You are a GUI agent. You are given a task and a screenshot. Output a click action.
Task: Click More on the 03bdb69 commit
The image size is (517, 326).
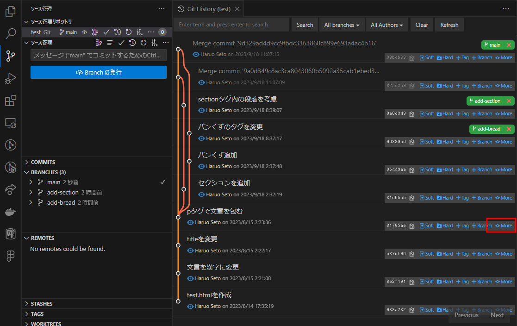click(504, 58)
